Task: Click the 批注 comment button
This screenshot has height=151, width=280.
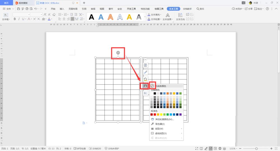Action: tap(259, 9)
